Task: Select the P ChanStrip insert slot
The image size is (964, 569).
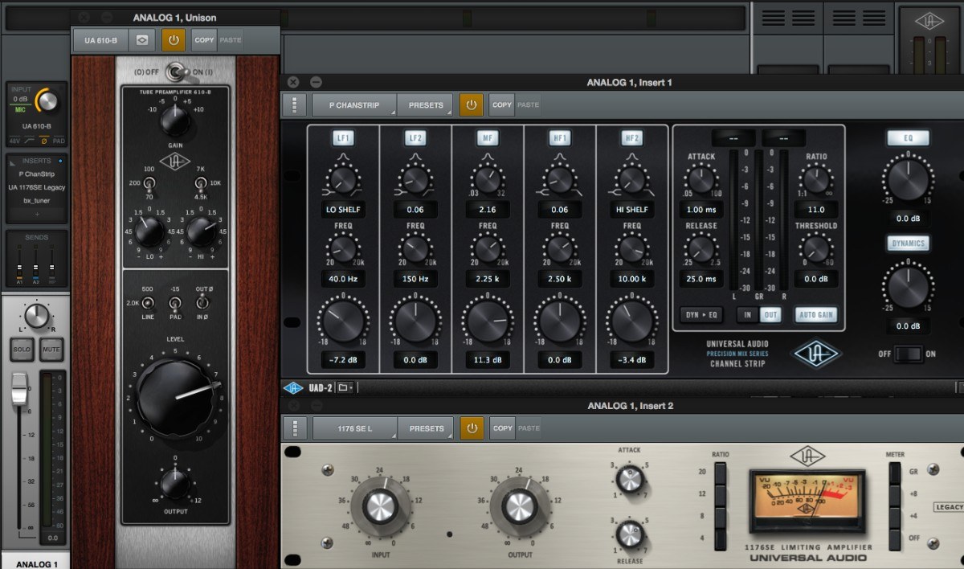Action: [37, 174]
